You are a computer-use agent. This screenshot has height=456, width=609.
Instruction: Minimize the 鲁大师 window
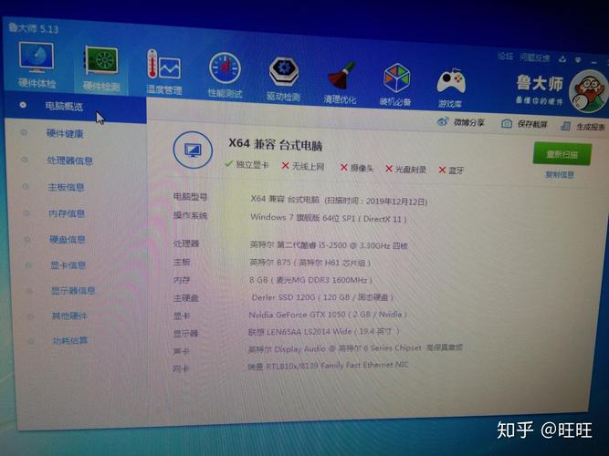click(x=593, y=62)
